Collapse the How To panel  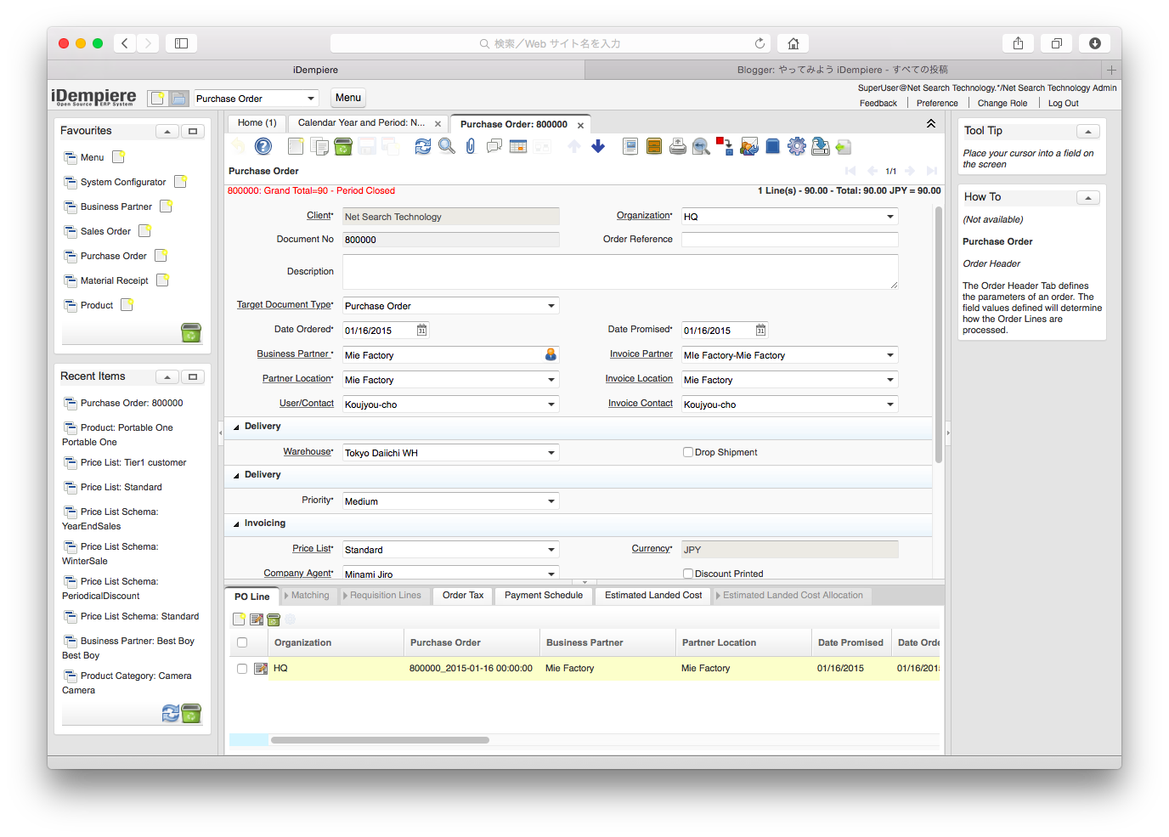click(x=1088, y=198)
